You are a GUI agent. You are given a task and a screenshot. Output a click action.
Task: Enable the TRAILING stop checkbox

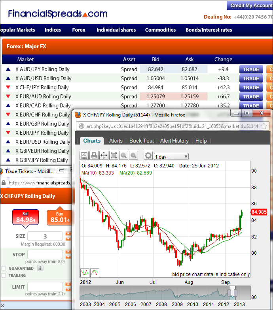4,275
